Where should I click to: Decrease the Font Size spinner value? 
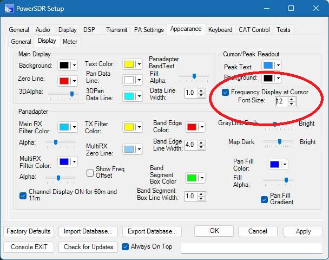[x=292, y=104]
